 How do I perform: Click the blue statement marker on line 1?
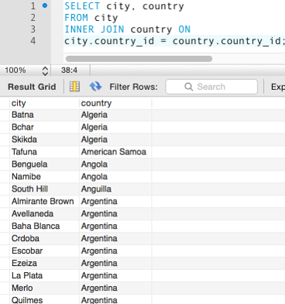(x=45, y=5)
